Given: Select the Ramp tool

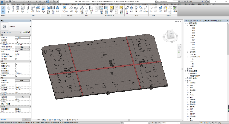Looking at the screenshot, I should (71, 9).
